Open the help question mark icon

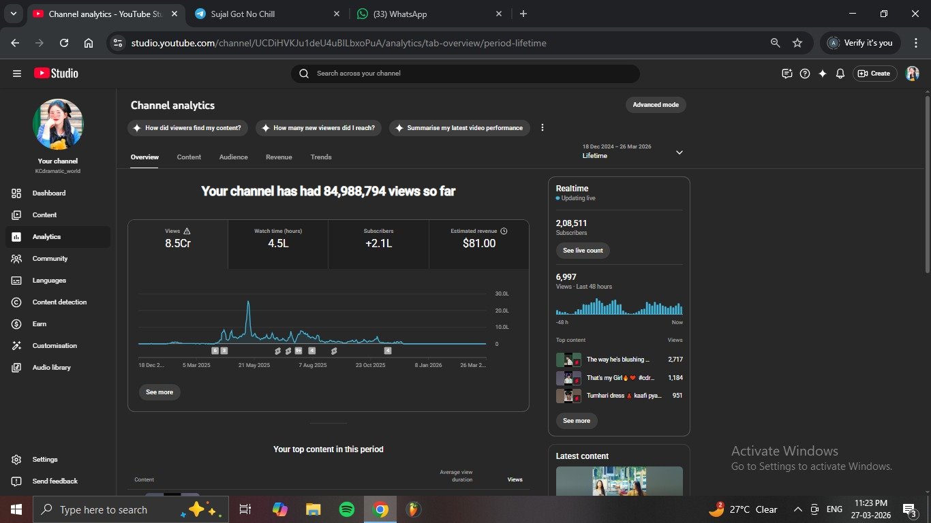[805, 74]
